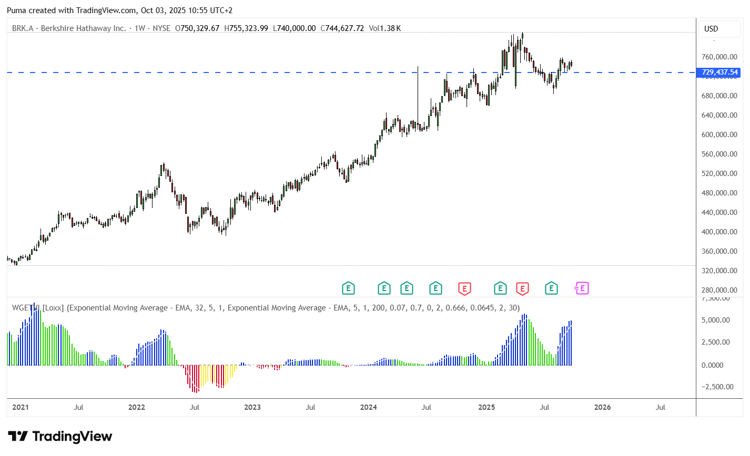Click the Puma created with TradingView.com header
The image size is (750, 456).
coord(119,11)
